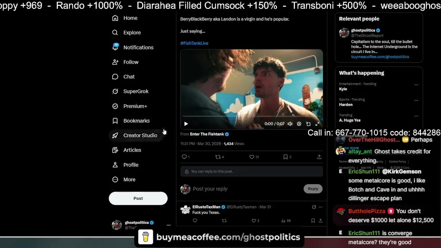Open ElRustoTaxMan's profile name

[206, 207]
